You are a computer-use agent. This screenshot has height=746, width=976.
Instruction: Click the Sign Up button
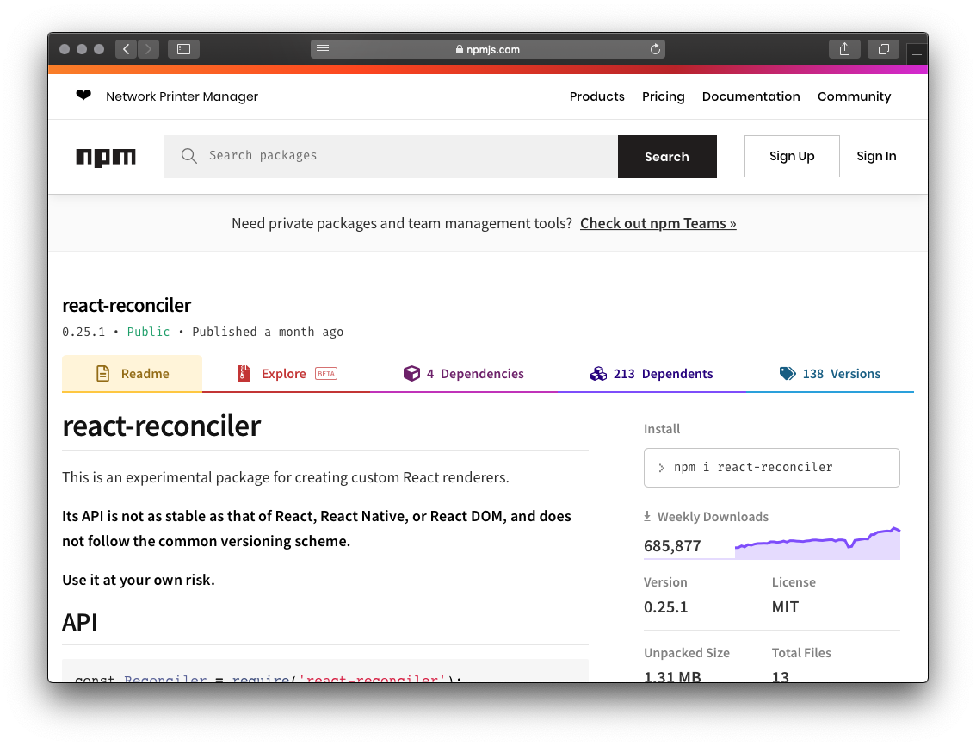click(x=792, y=156)
